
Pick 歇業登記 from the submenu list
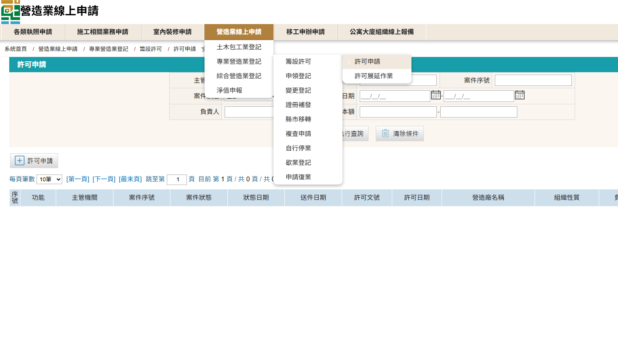[298, 162]
